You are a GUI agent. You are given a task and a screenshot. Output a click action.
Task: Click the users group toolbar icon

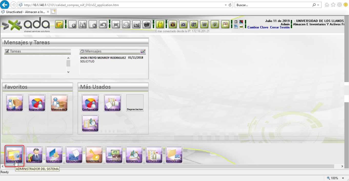[225, 25]
